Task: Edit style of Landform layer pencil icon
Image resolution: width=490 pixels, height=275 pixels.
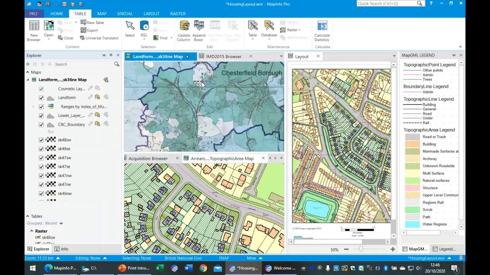Action: 90,97
